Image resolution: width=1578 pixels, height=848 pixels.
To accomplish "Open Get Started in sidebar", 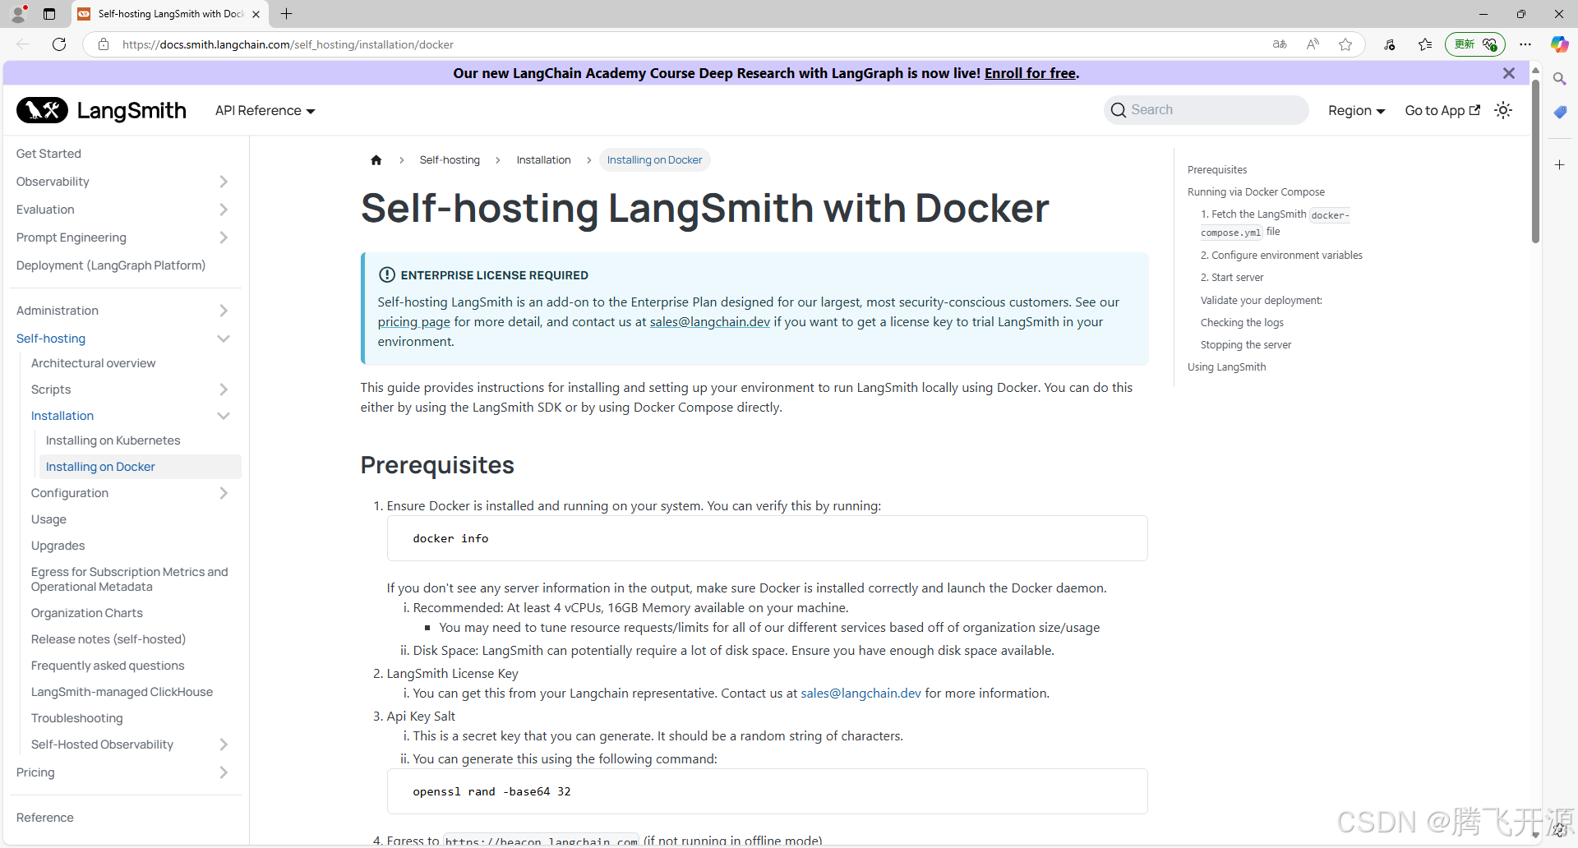I will [x=48, y=154].
